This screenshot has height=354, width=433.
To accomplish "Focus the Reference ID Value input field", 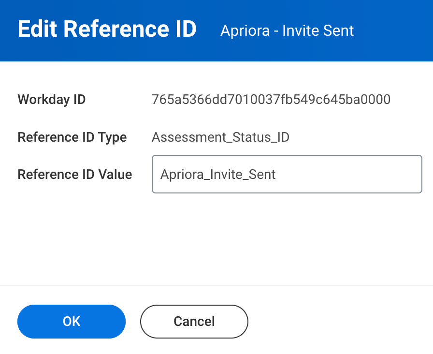I will pyautogui.click(x=287, y=174).
